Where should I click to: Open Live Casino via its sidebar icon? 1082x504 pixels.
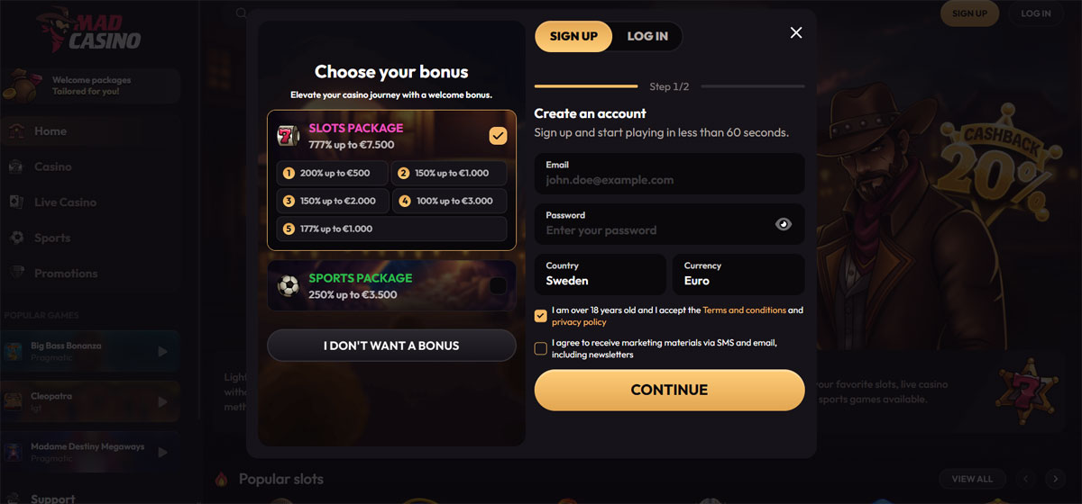16,202
